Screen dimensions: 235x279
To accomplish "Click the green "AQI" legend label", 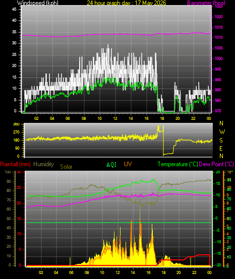I will (x=111, y=165).
